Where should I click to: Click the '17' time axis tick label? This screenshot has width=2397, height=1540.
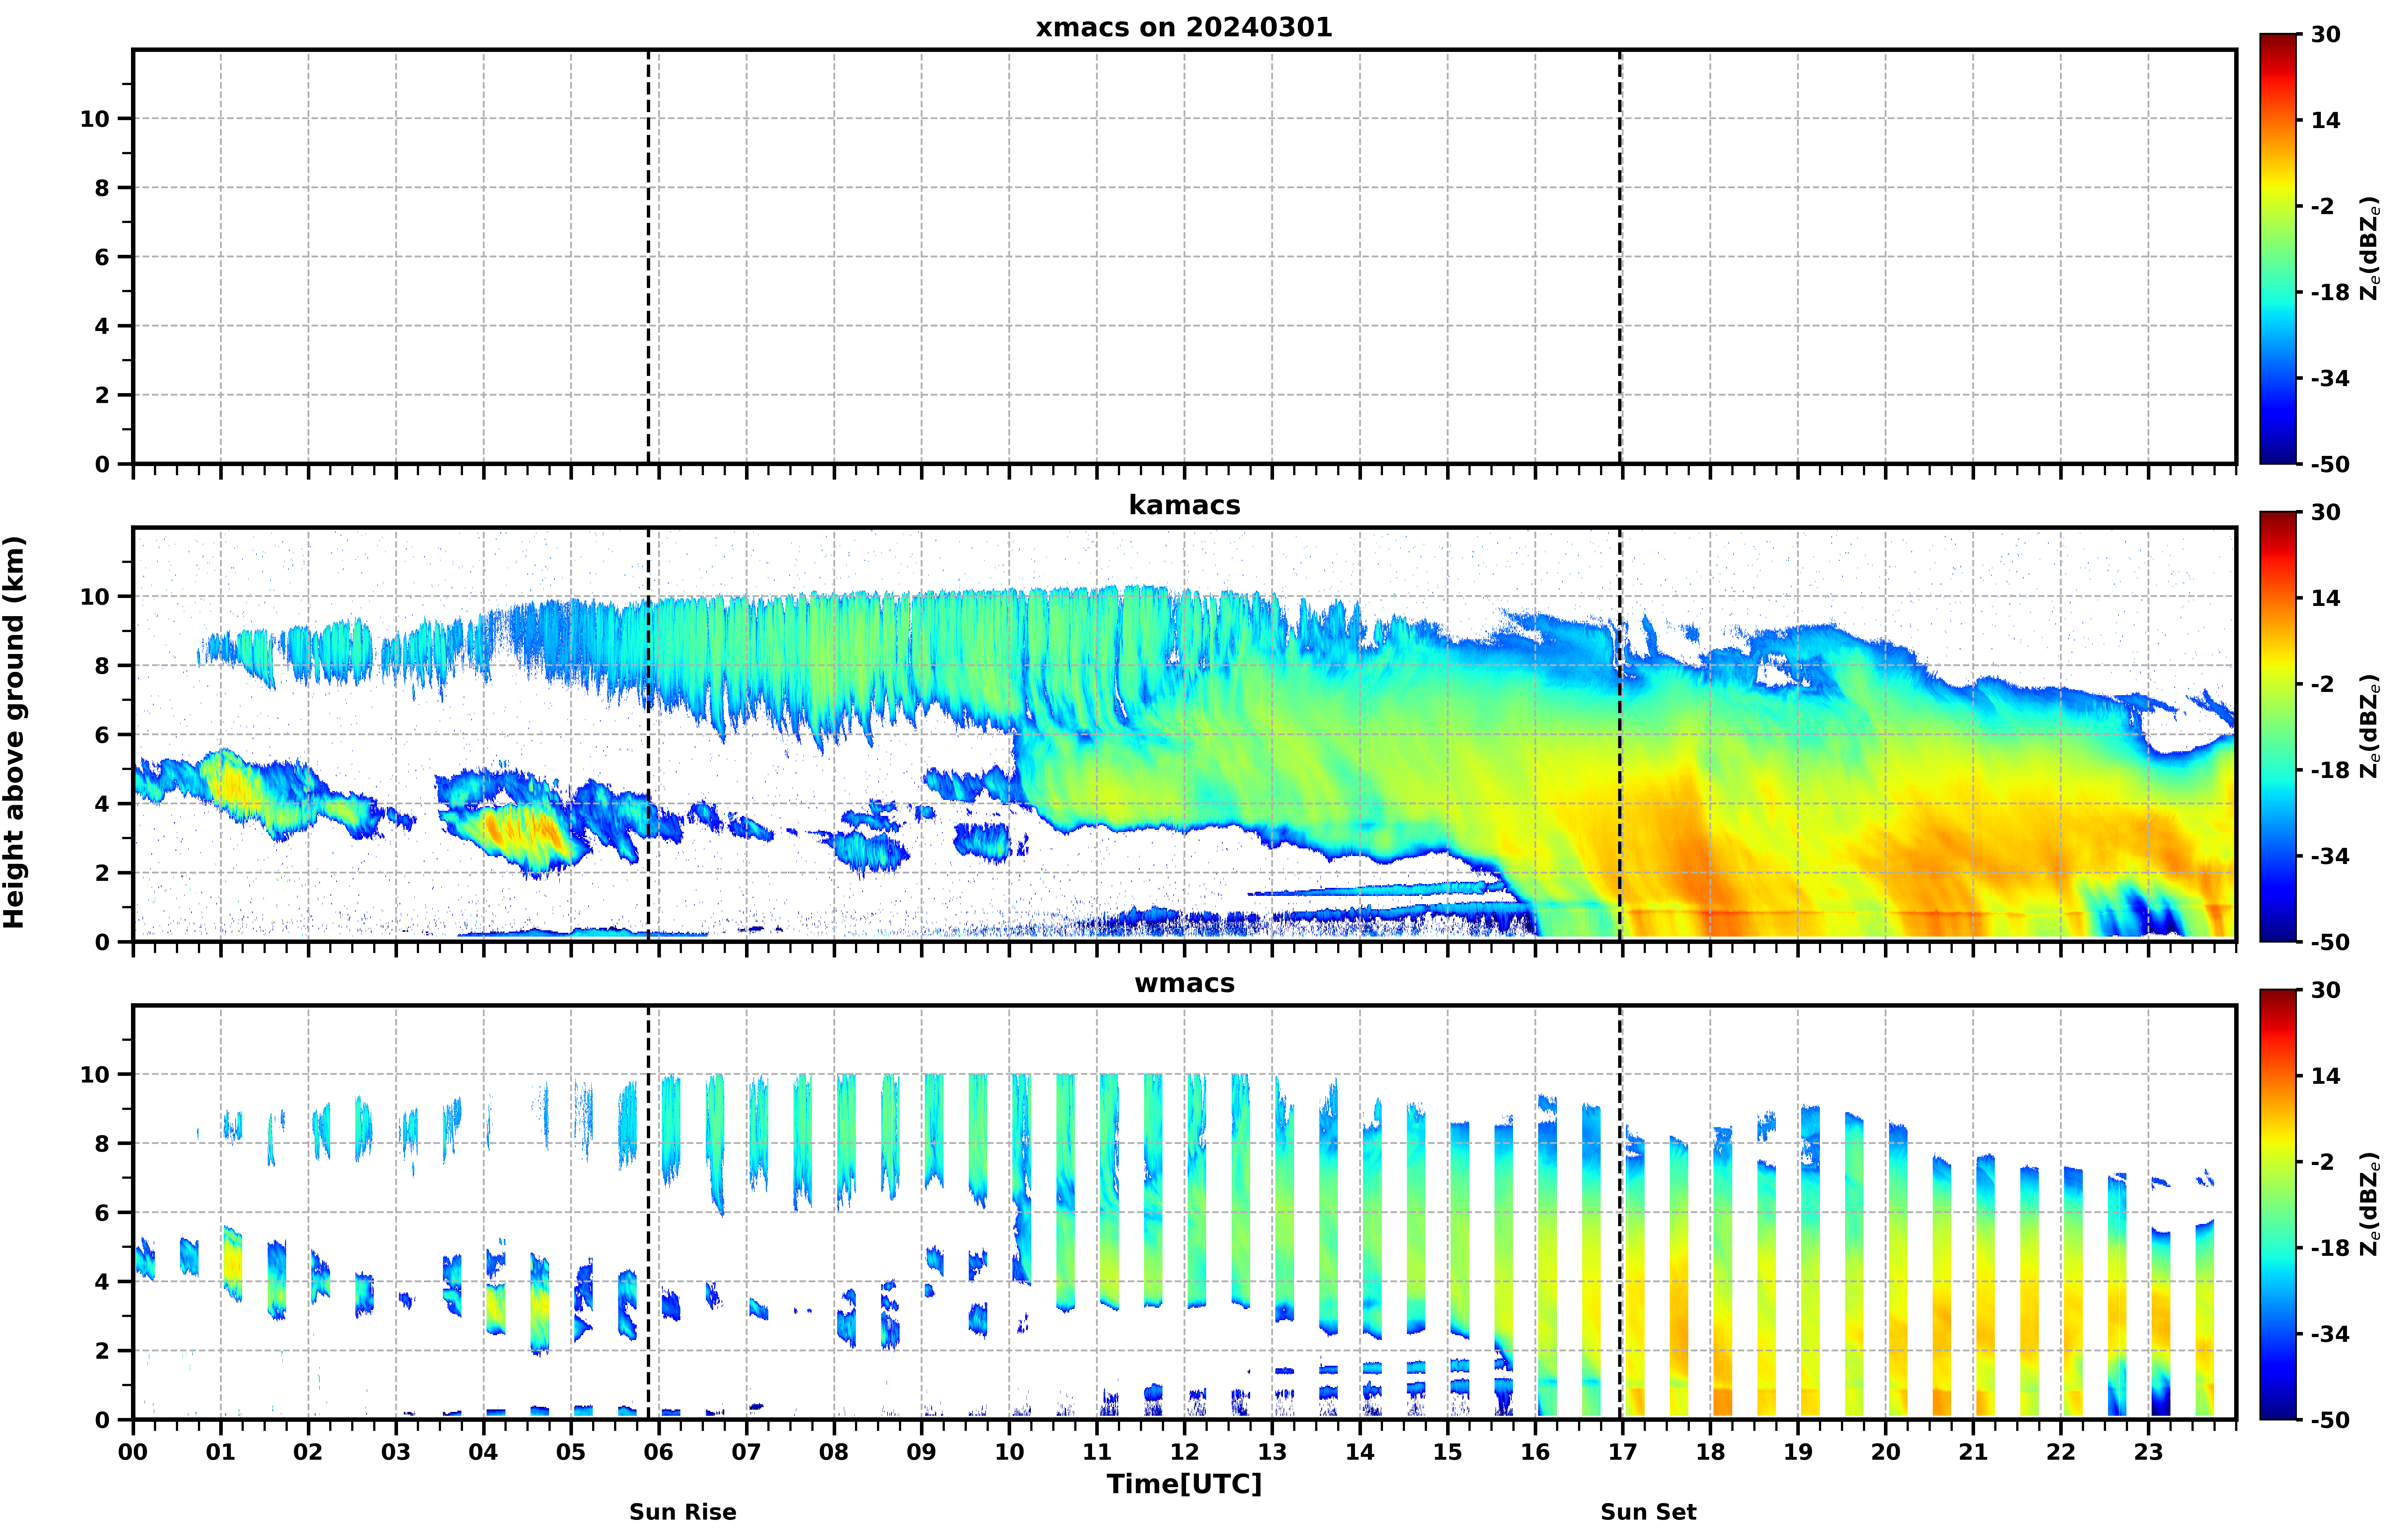[x=1623, y=1452]
